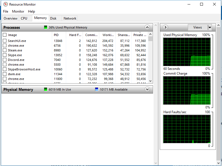Select the SearchUI.exe row name

tap(17, 41)
